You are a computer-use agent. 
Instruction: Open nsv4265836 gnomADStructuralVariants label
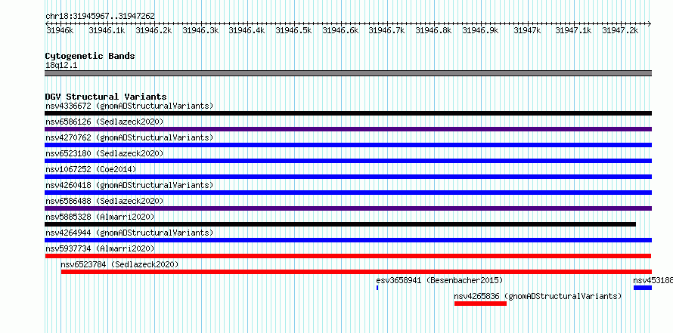click(538, 296)
